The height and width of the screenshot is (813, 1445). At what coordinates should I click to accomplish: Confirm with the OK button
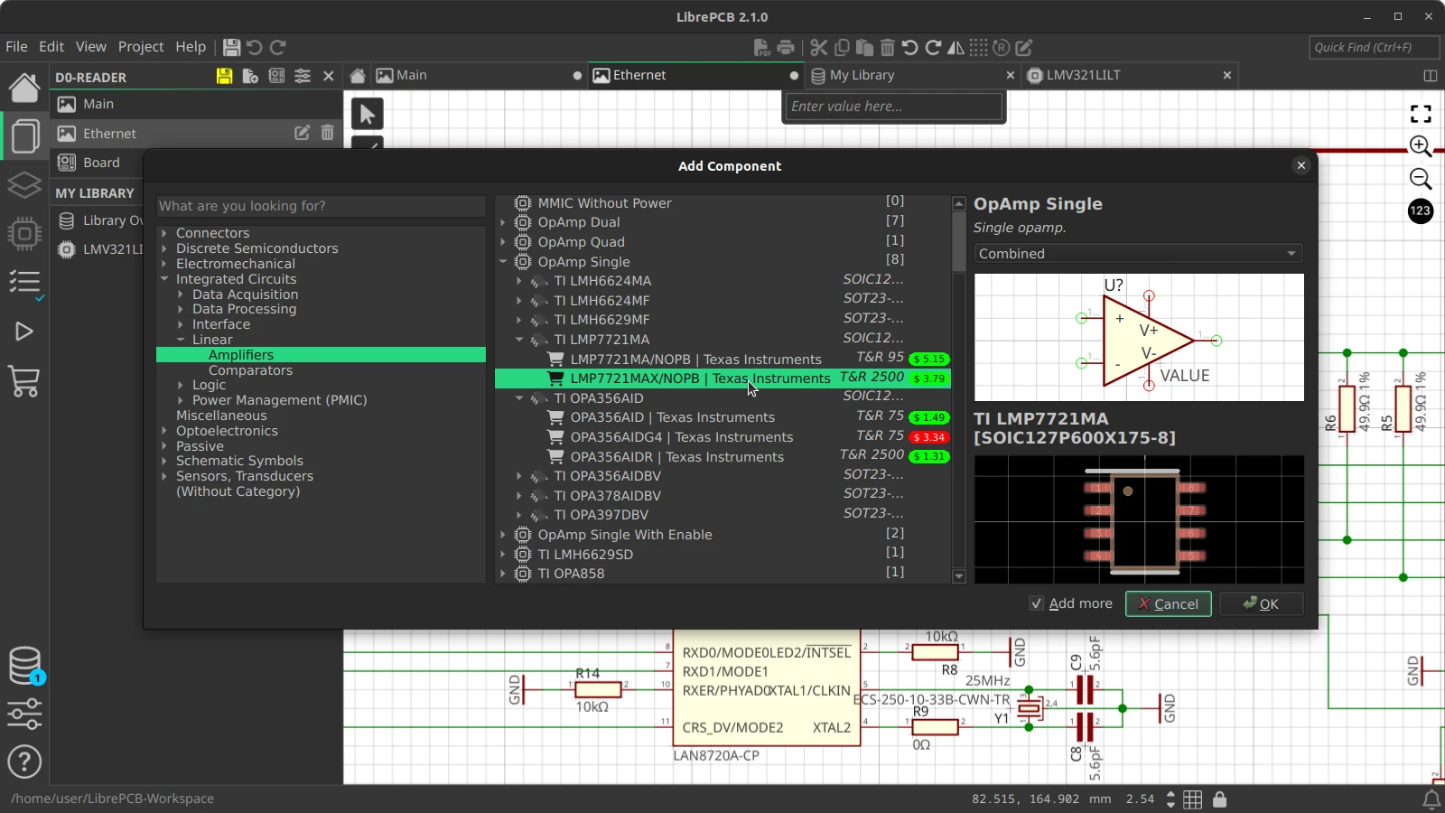(x=1261, y=603)
